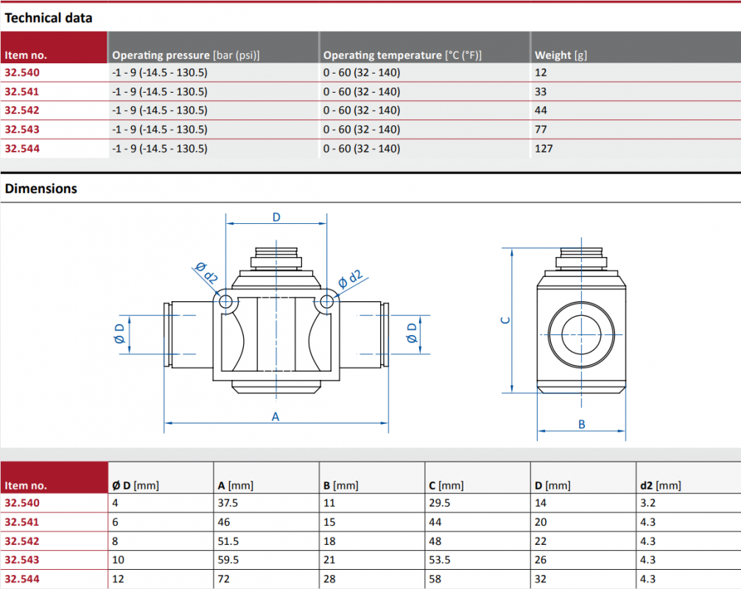Select C value 29.5
Screen dimensions: 741x589
pos(440,503)
